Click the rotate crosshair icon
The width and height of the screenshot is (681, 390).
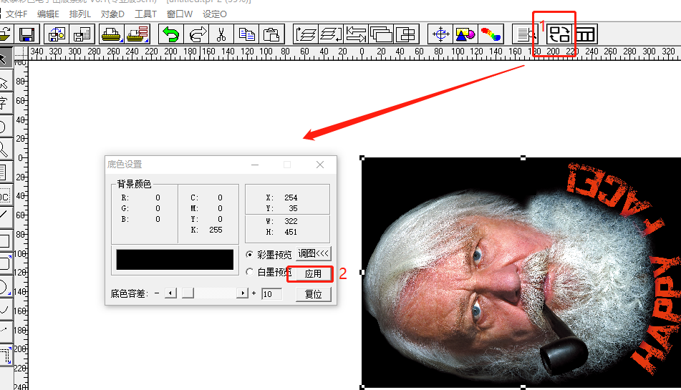coord(440,34)
